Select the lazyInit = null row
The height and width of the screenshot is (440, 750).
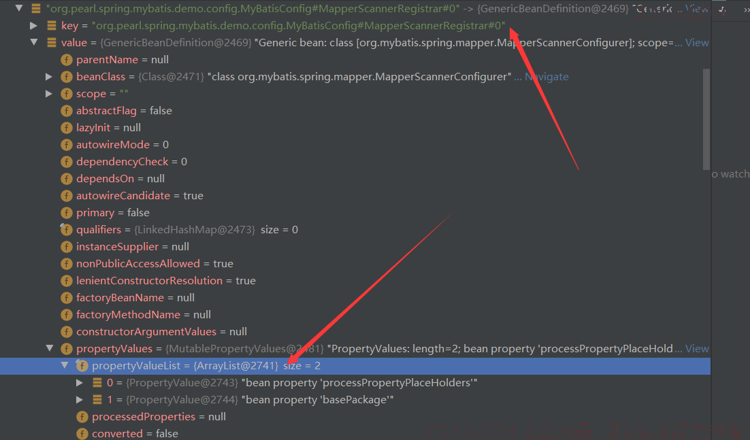(355, 128)
